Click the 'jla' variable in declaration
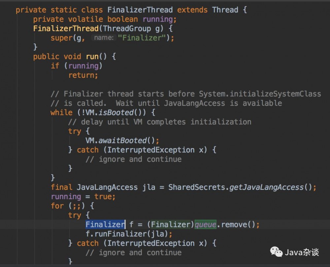Viewport: 330px width, 267px height. pos(149,187)
